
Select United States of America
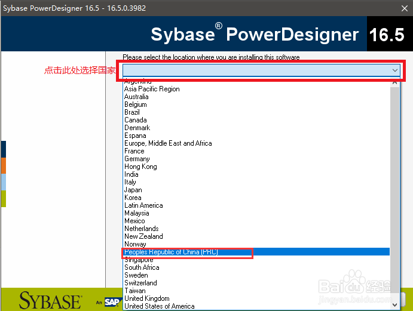tap(257, 306)
